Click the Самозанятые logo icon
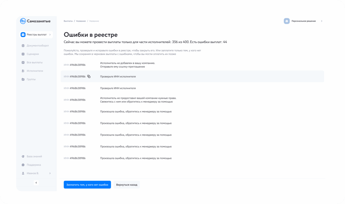 (23, 21)
